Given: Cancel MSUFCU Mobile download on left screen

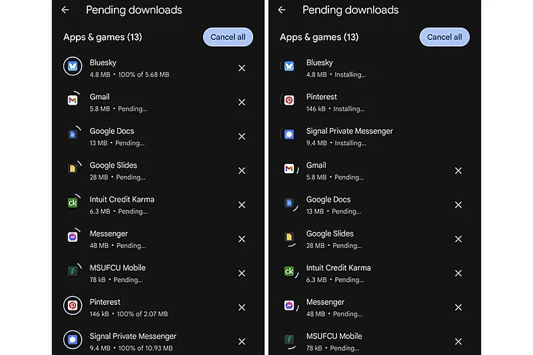Looking at the screenshot, I should pos(242,273).
